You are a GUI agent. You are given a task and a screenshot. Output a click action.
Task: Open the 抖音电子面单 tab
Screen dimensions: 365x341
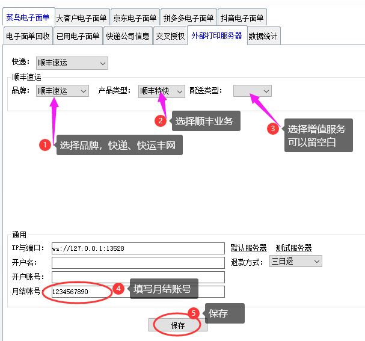point(241,19)
